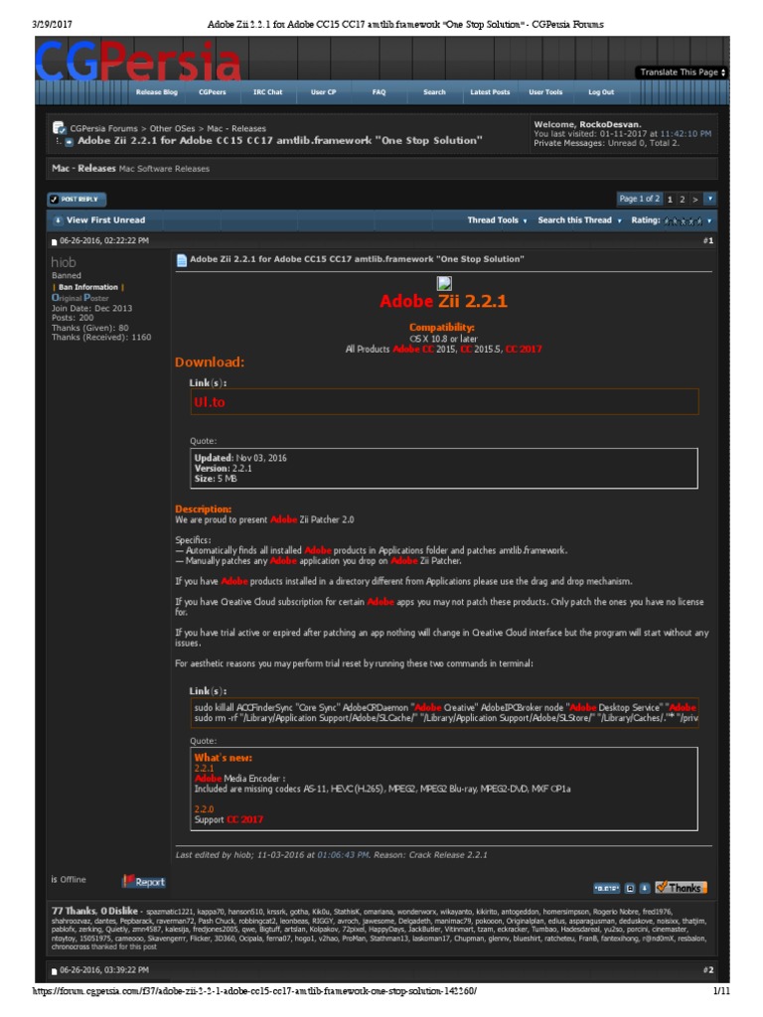Open hiob user profile
Image resolution: width=763 pixels, height=1017 pixels.
pyautogui.click(x=64, y=262)
